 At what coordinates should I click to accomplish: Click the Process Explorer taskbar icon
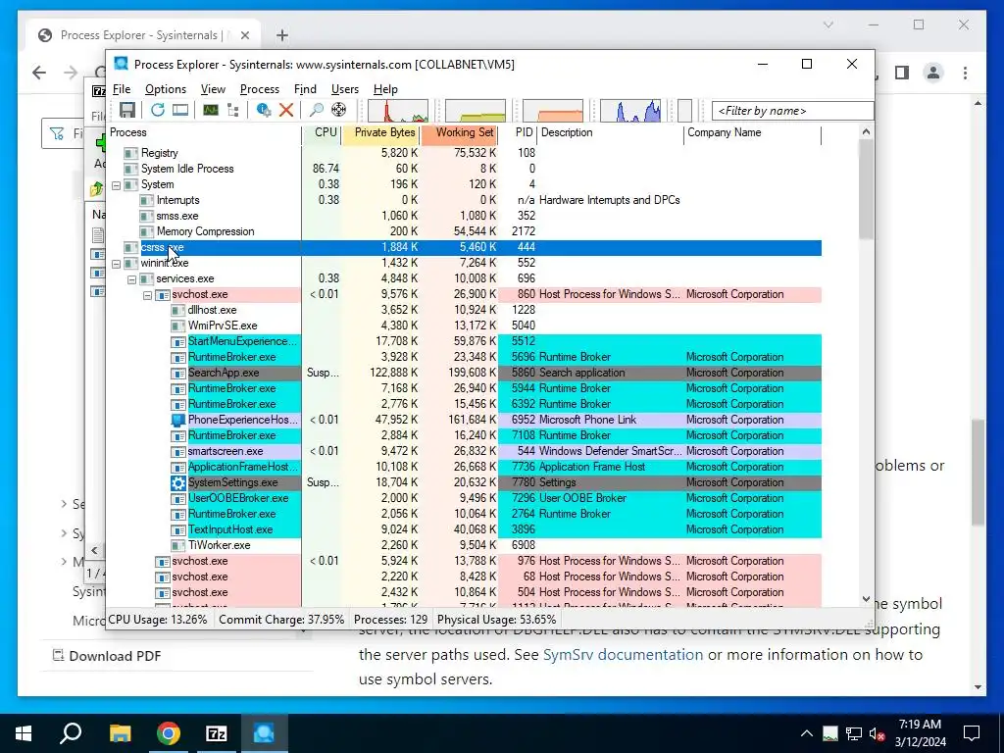[x=264, y=733]
